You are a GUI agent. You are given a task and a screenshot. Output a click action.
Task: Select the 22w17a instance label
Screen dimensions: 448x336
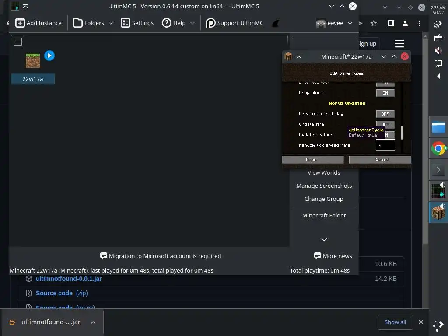click(x=32, y=79)
